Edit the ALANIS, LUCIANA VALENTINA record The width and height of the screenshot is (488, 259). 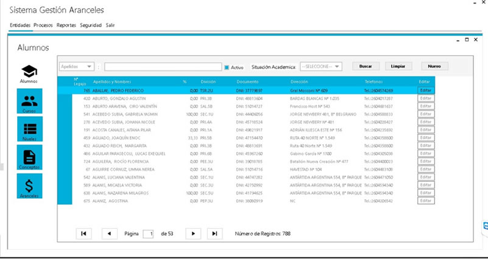426,178
